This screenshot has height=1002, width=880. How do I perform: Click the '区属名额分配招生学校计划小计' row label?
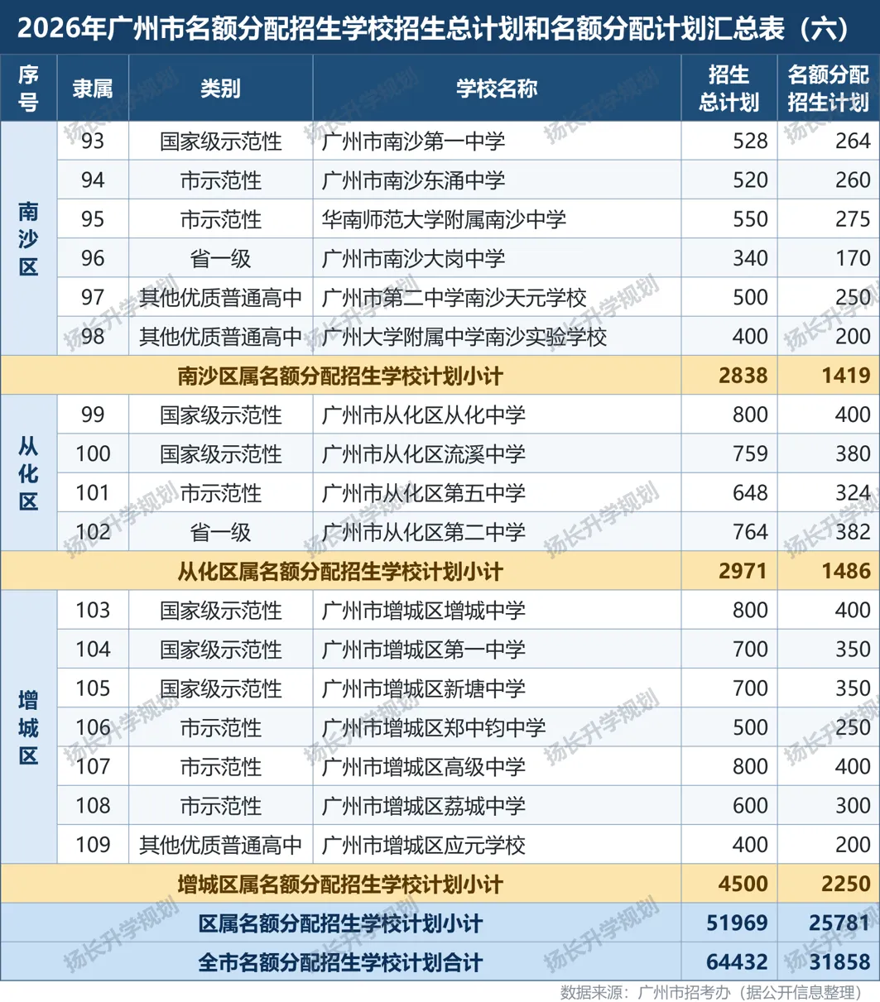[x=340, y=923]
